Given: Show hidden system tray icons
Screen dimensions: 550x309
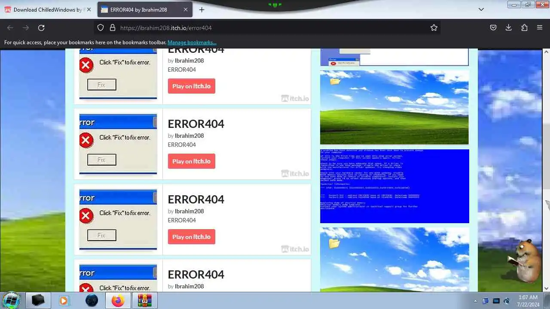Looking at the screenshot, I should click(475, 301).
